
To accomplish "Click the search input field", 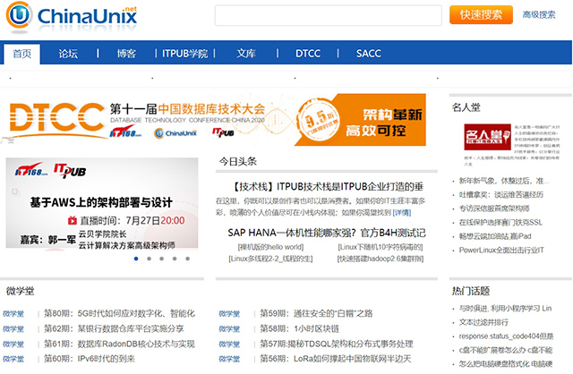I will [x=329, y=15].
